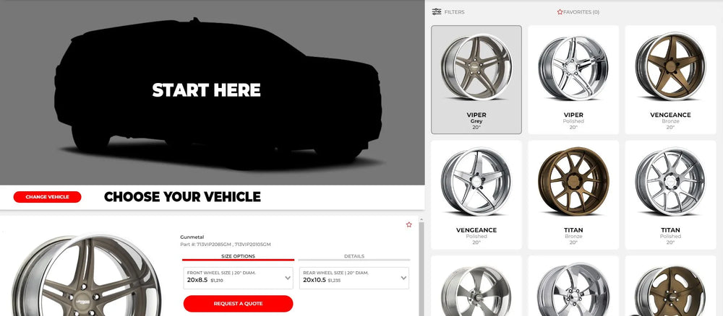
Task: Open the Filters panel icon
Action: click(x=436, y=12)
